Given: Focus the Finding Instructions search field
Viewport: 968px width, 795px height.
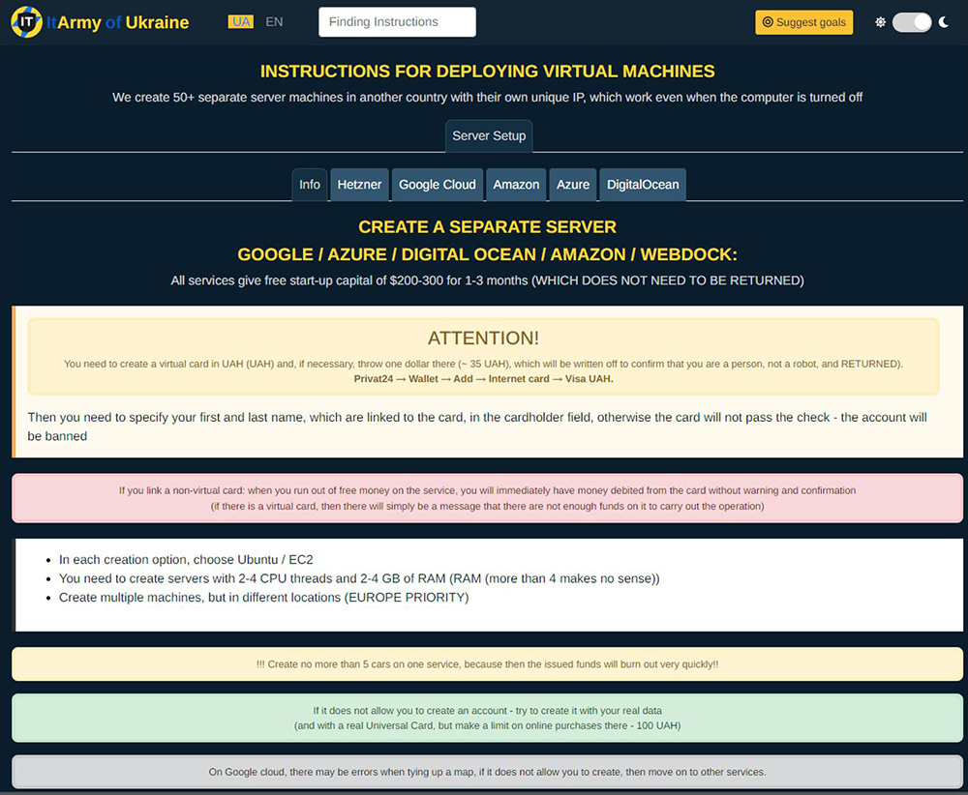Looking at the screenshot, I should (x=397, y=22).
